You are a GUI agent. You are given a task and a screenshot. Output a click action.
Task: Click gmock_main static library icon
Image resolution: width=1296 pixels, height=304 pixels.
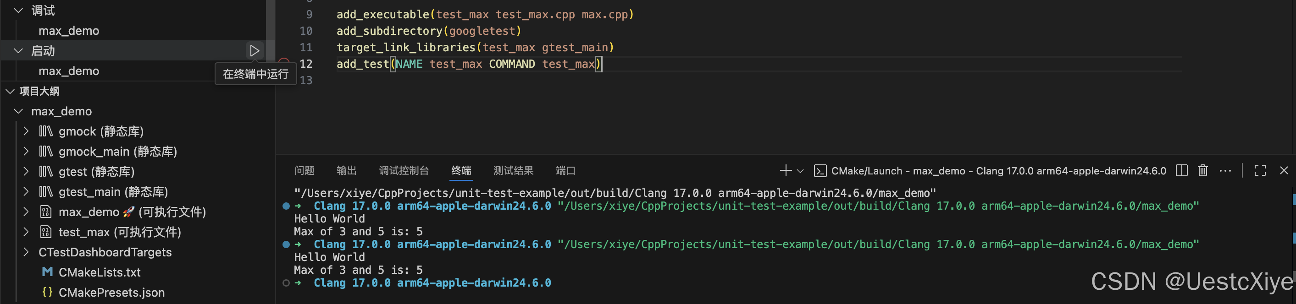pyautogui.click(x=46, y=151)
